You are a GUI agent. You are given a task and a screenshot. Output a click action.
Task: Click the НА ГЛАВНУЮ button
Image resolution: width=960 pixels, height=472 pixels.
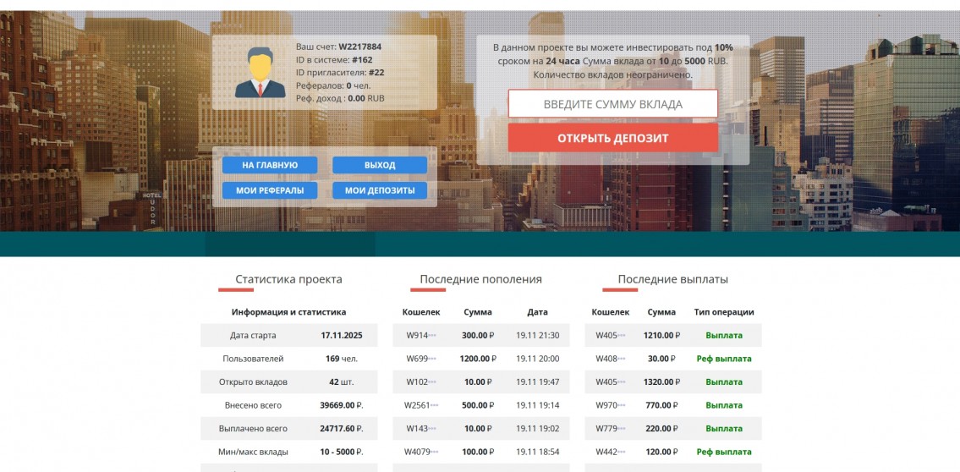pyautogui.click(x=270, y=165)
